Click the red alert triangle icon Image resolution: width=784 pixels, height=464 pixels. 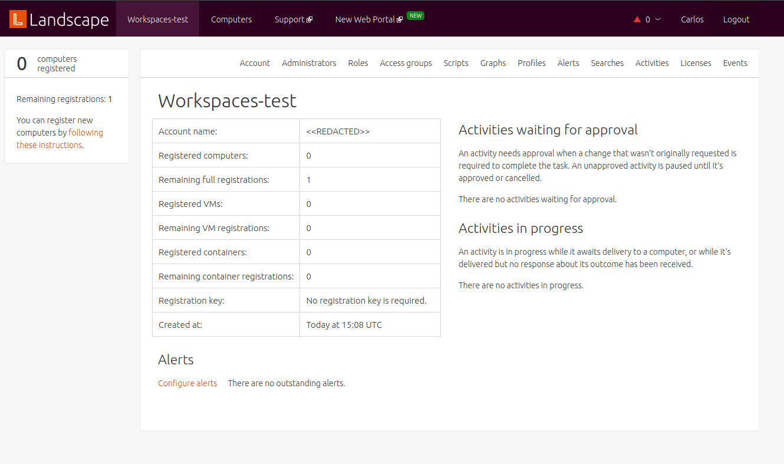click(637, 19)
